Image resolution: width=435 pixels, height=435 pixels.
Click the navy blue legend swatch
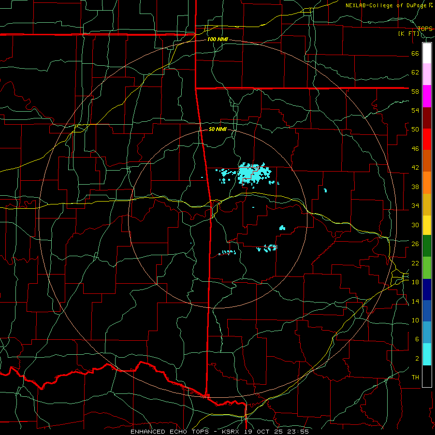427,290
